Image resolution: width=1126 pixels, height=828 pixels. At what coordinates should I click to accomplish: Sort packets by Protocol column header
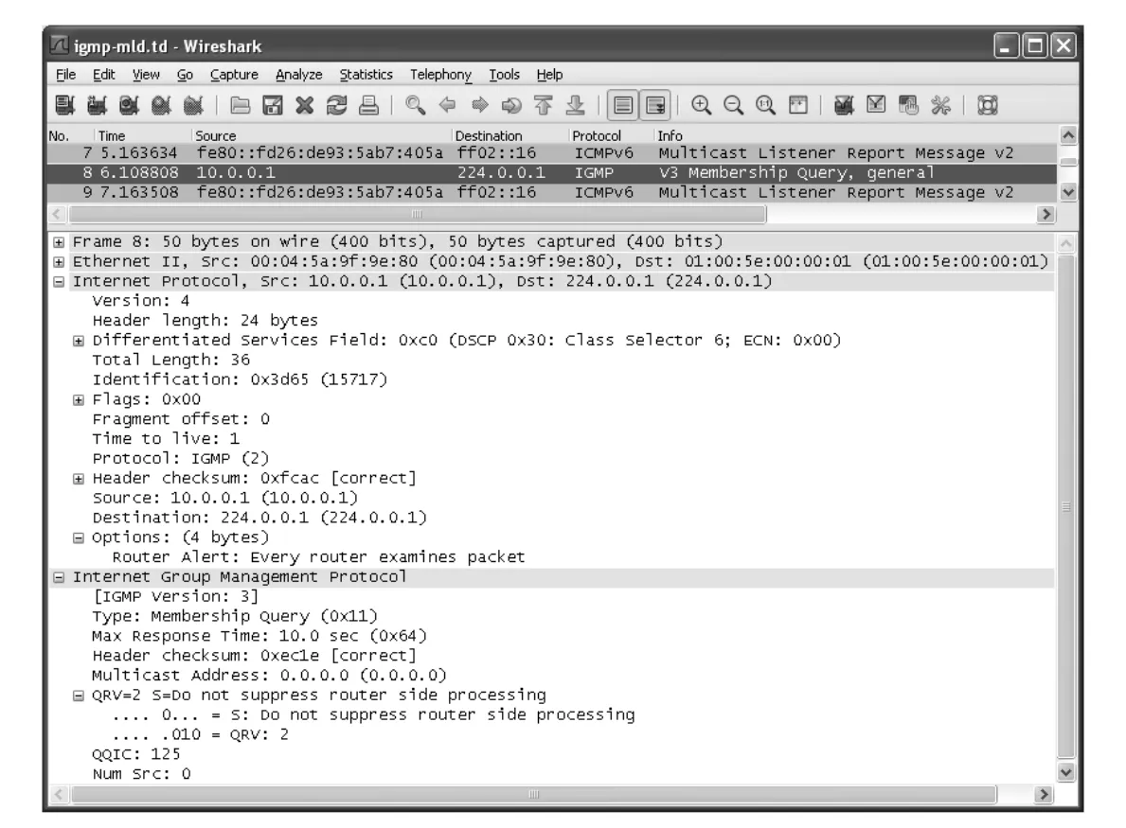pyautogui.click(x=611, y=135)
